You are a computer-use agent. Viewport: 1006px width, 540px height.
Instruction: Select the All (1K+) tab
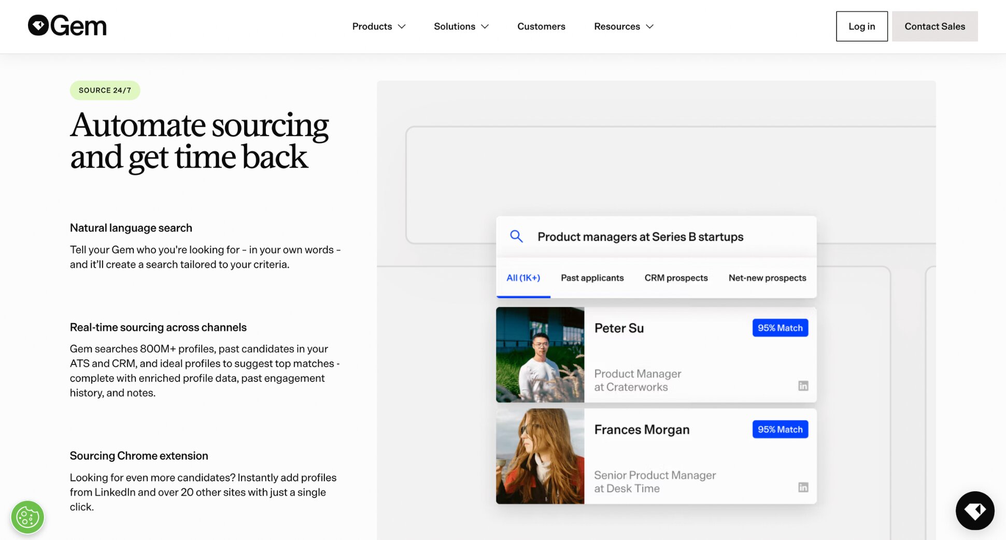click(523, 278)
